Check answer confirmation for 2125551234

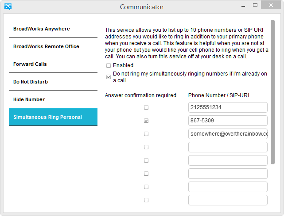pos(146,107)
